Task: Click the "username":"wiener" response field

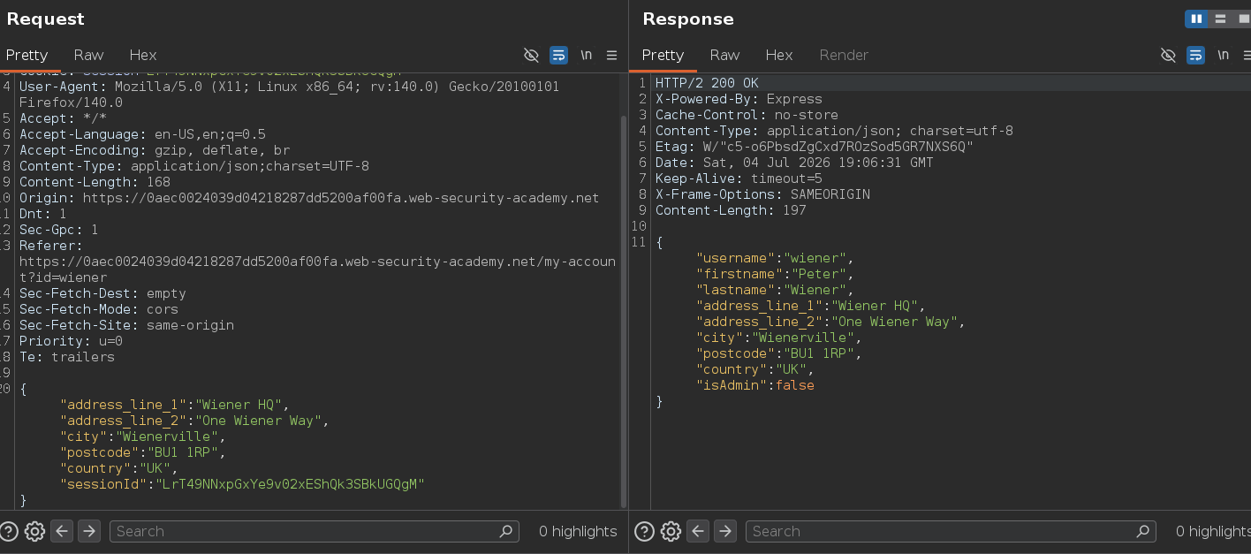Action: point(774,258)
